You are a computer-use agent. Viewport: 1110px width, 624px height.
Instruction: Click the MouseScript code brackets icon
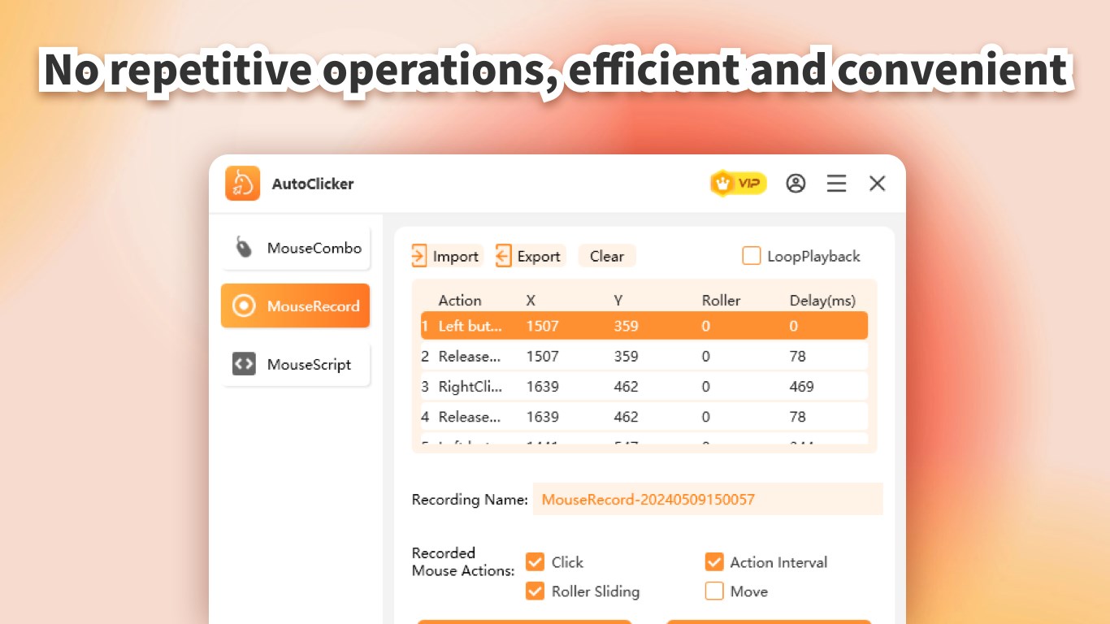[244, 364]
